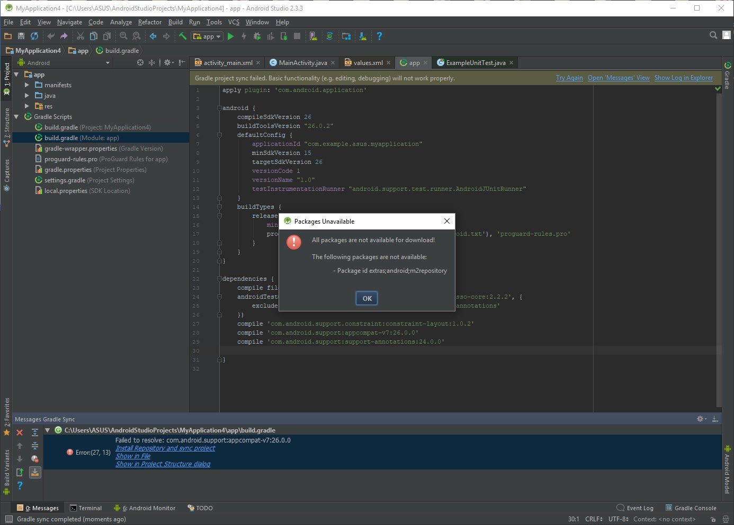Click the Copy toolbar icon
The image size is (734, 525).
(x=94, y=36)
